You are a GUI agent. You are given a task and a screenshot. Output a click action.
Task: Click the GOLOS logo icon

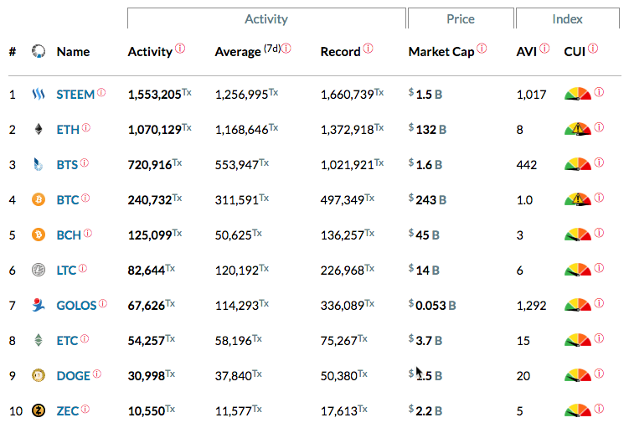tap(39, 305)
